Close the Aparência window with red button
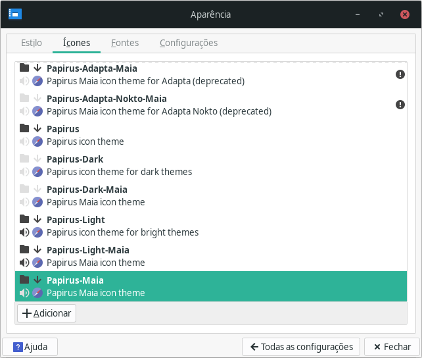 click(405, 14)
